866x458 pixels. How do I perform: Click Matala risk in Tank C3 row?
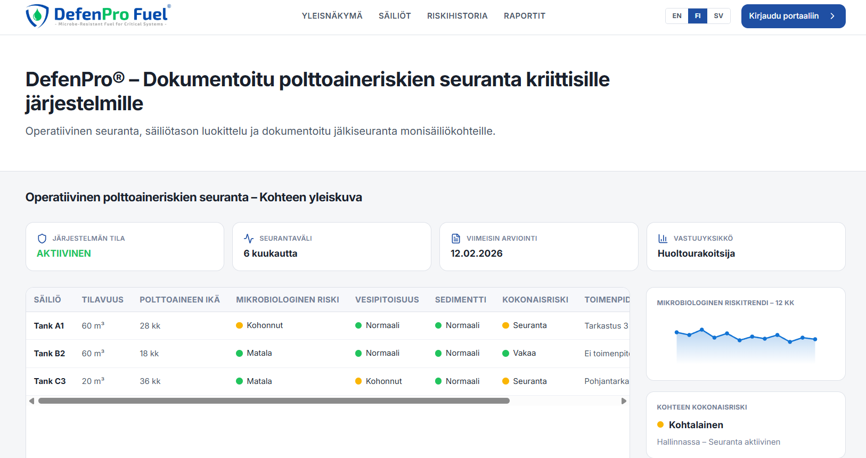pos(259,381)
